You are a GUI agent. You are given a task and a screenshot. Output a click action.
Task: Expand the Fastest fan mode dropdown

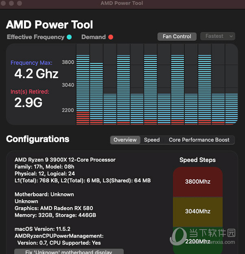pos(218,36)
